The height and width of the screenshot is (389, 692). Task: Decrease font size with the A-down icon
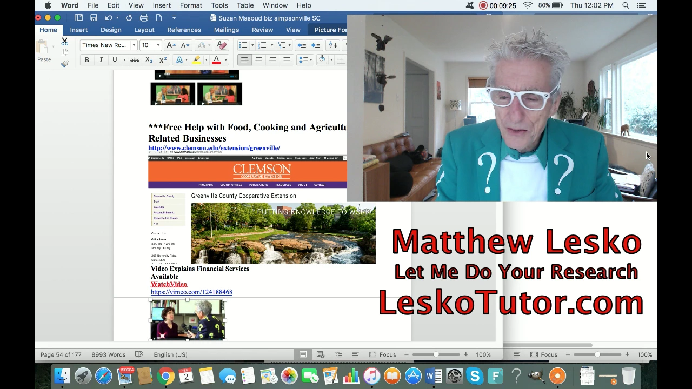(185, 45)
